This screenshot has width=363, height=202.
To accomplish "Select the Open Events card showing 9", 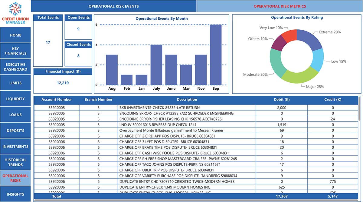I will coord(78,27).
